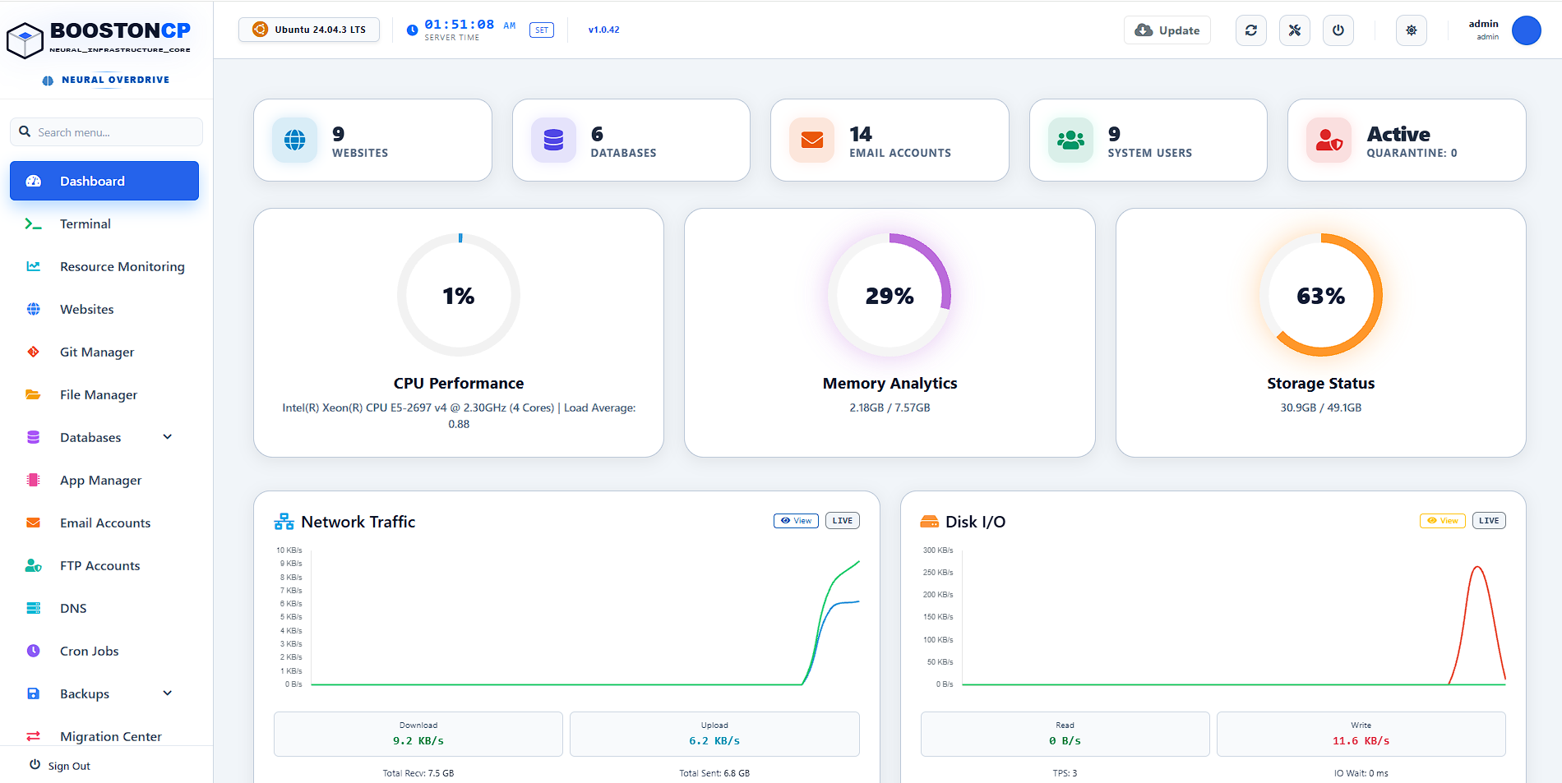Click the Update button

coord(1167,30)
